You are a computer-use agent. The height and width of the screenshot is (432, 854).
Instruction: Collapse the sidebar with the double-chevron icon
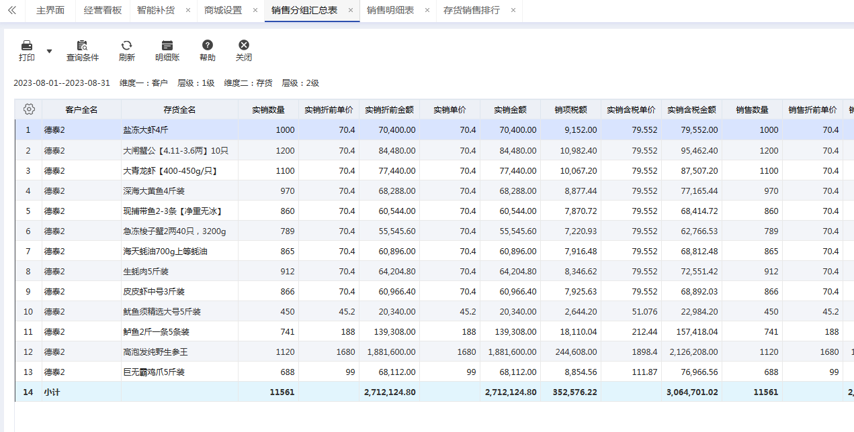(11, 11)
